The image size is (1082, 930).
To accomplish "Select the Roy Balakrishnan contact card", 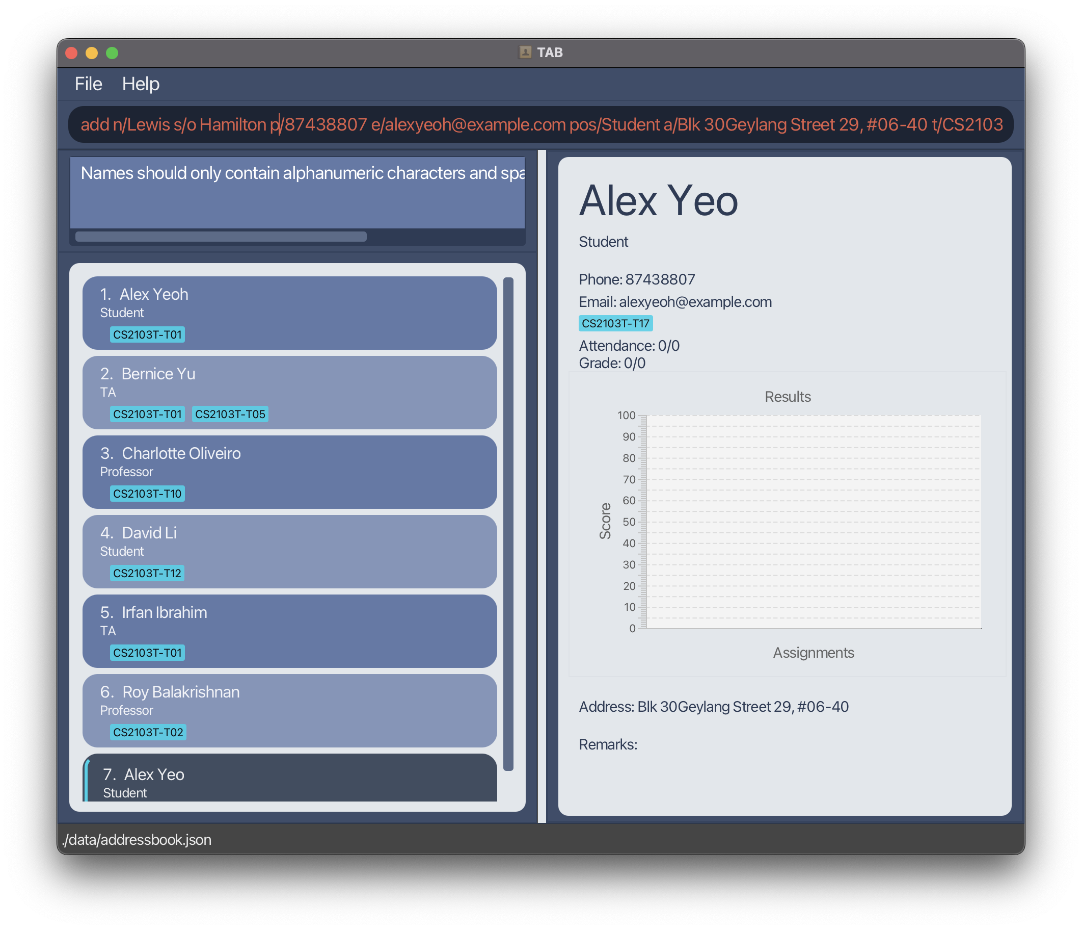I will pos(289,710).
